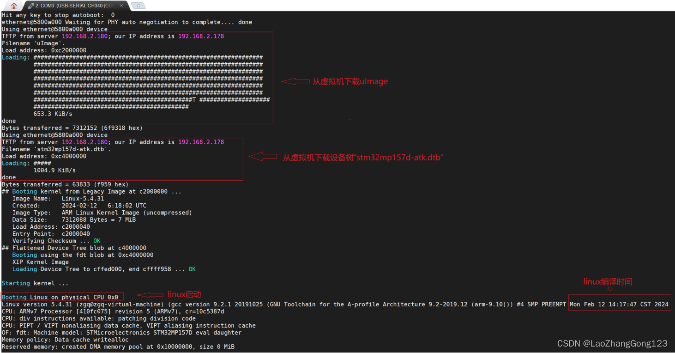Click 'Reserved memory: created DMA memory pool' line

(x=118, y=347)
